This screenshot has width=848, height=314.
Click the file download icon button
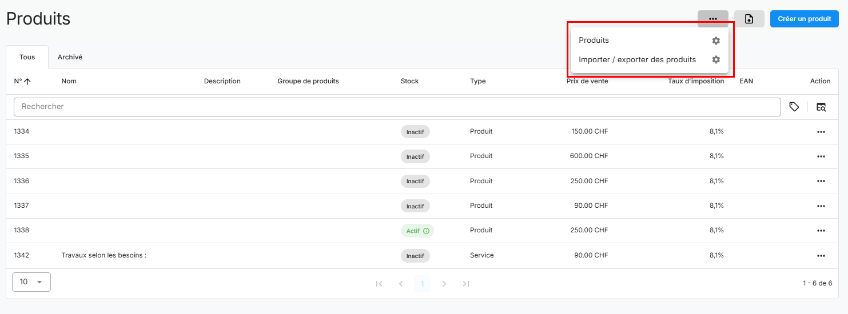click(x=749, y=19)
